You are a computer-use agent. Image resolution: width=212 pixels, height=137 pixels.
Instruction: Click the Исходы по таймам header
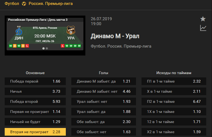tap(174, 73)
